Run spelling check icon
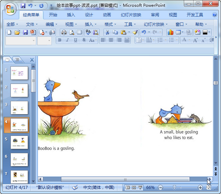This screenshot has height=194, width=221. [88, 32]
